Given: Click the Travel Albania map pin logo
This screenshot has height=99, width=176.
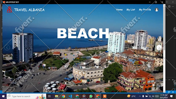Looking at the screenshot, I should pos(9,10).
